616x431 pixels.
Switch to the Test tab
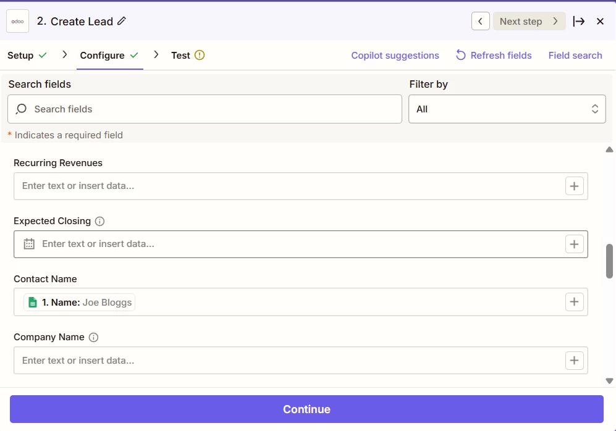pos(188,56)
